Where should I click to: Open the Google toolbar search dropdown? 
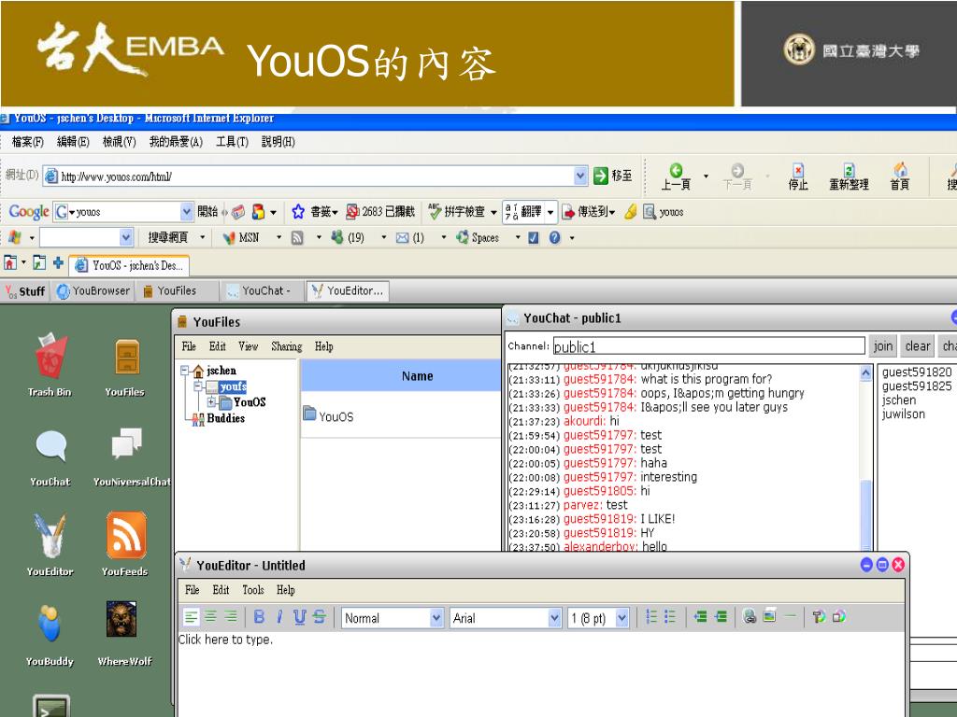(x=187, y=212)
